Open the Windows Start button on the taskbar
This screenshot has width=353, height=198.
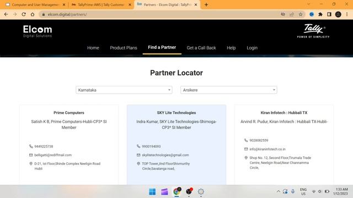[x=152, y=192]
